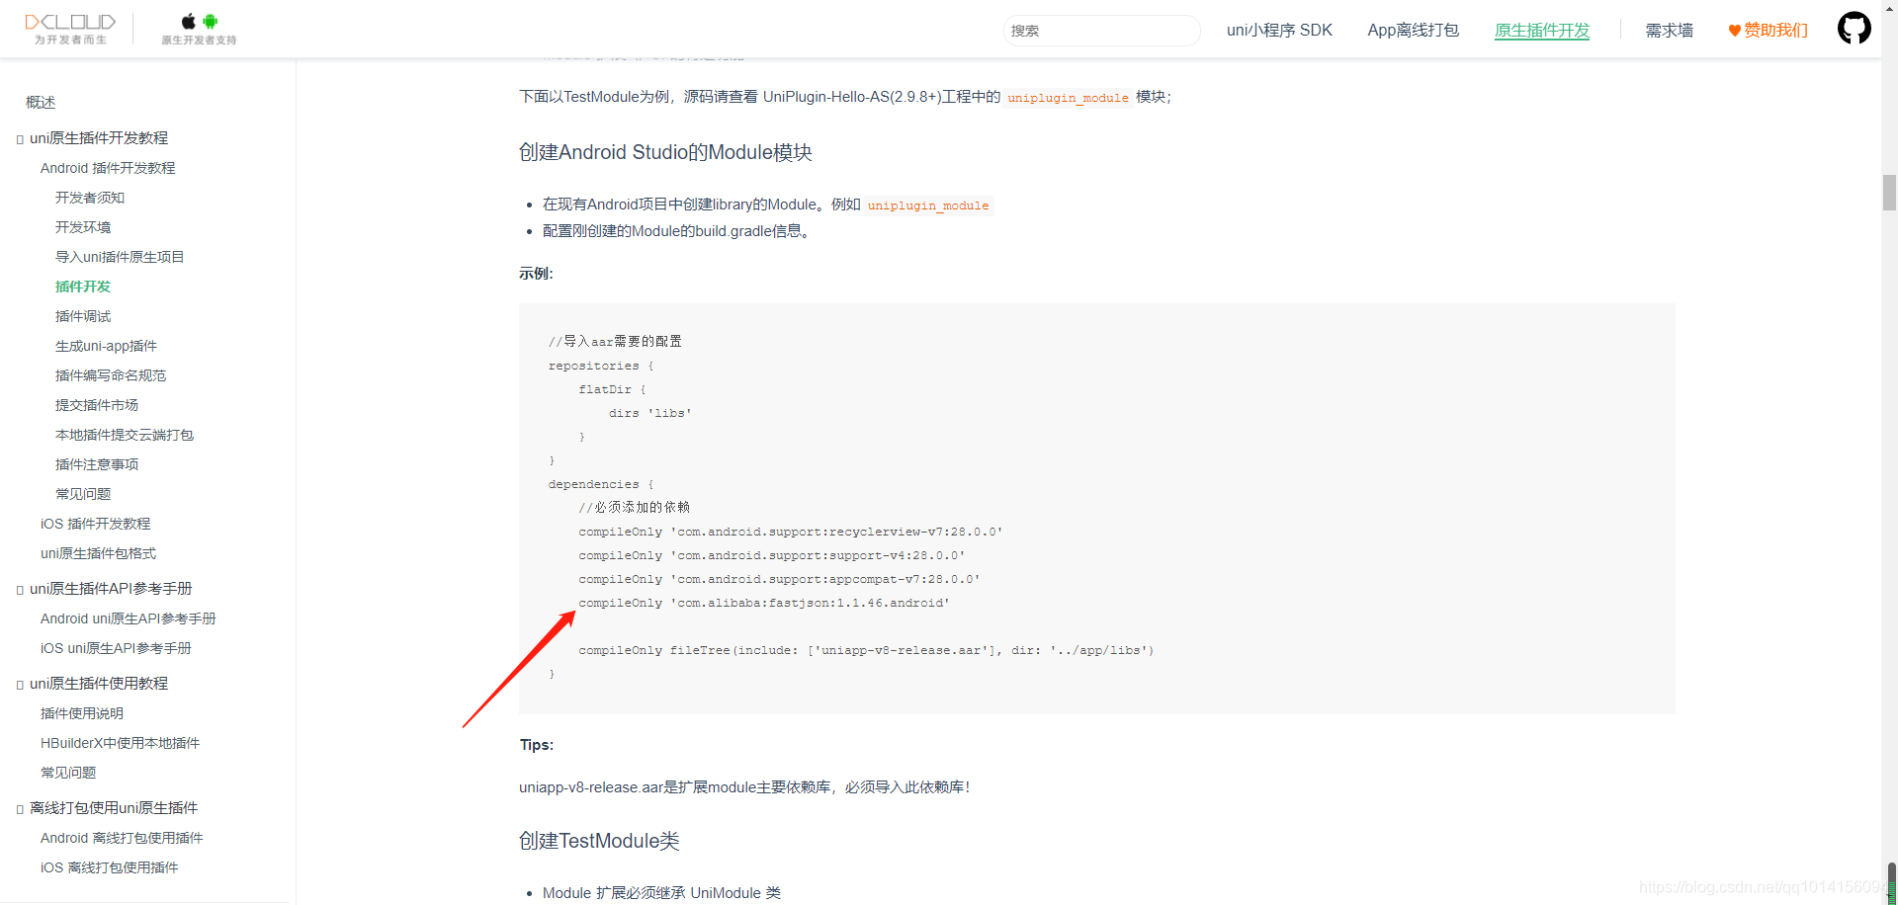Click the DCloud logo
1898x905 pixels.
click(x=70, y=29)
